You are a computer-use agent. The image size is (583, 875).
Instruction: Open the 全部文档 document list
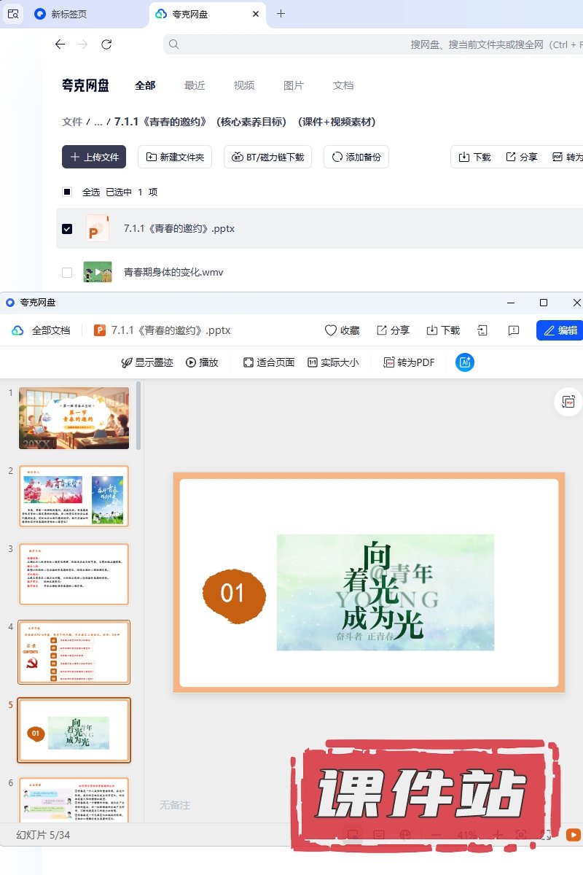tap(42, 330)
